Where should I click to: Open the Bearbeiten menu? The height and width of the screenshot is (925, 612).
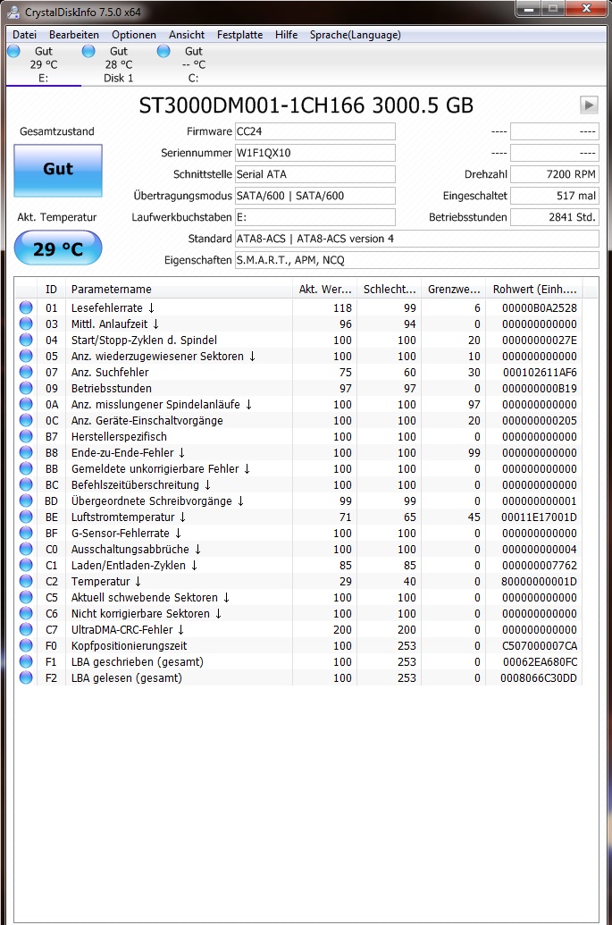coord(73,35)
